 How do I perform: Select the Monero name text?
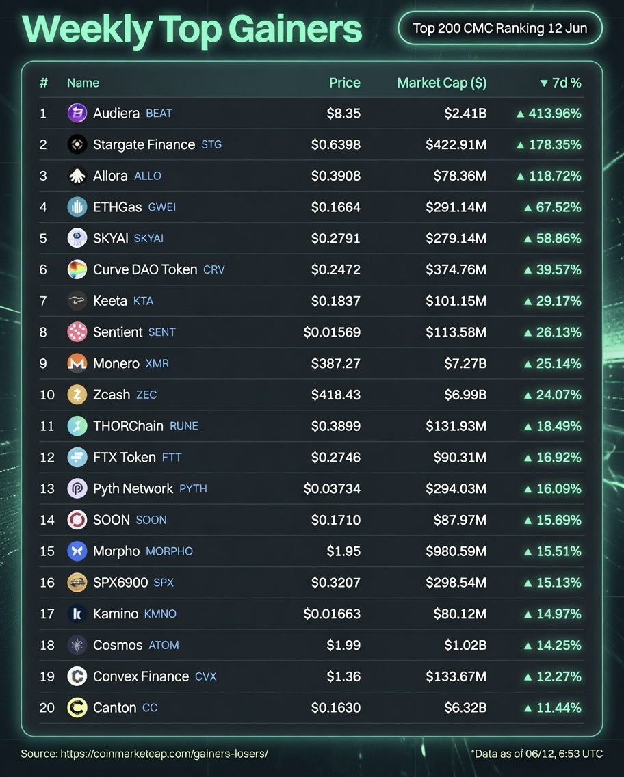(x=116, y=363)
